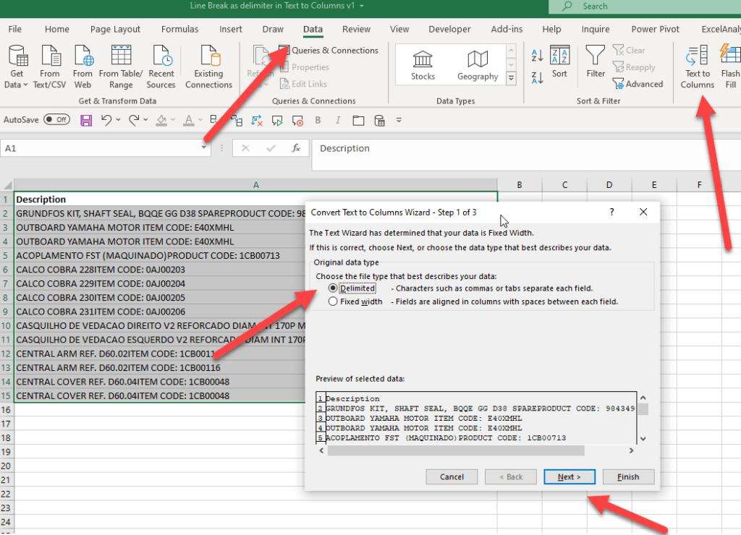Viewport: 741px width, 535px height.
Task: Click Italic in Quick Access Toolbar
Action: pyautogui.click(x=338, y=121)
